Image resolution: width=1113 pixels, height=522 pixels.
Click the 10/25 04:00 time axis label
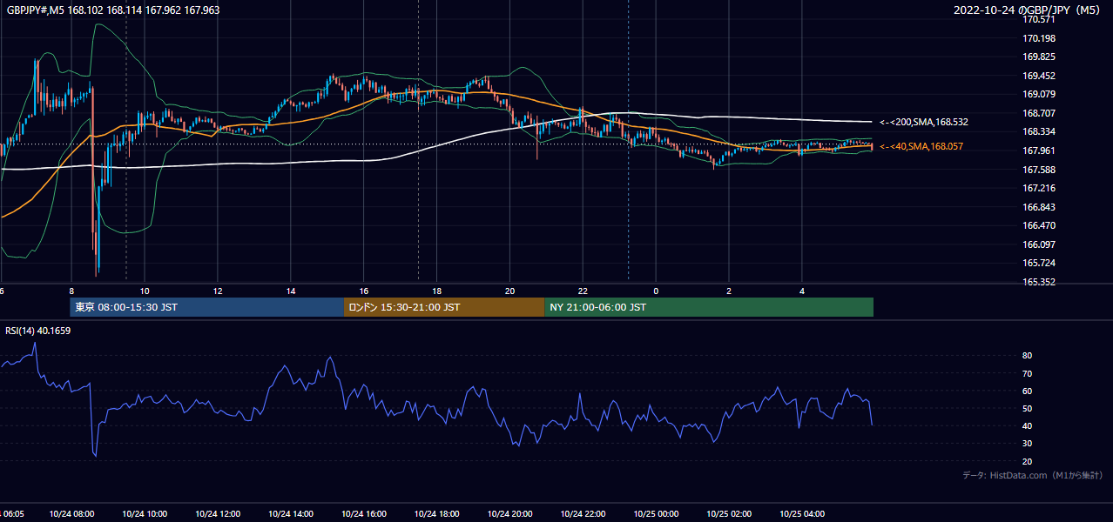(x=802, y=514)
